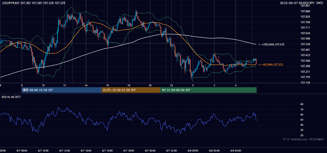The image size is (327, 153).
Task: Click the 6/7 14:00 time label
Action: point(86,150)
